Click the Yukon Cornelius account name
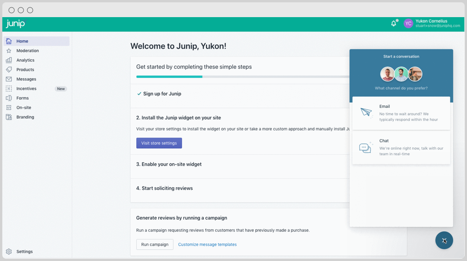This screenshot has height=261, width=467. tap(431, 21)
